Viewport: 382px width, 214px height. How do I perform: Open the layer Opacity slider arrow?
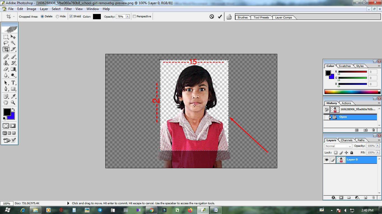(x=378, y=146)
